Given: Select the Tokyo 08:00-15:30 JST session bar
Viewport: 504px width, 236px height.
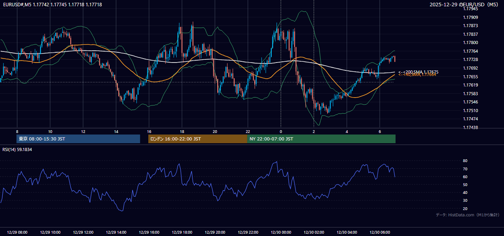Looking at the screenshot, I should (78, 139).
